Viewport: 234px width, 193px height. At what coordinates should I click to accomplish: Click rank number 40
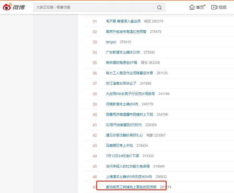click(x=95, y=115)
